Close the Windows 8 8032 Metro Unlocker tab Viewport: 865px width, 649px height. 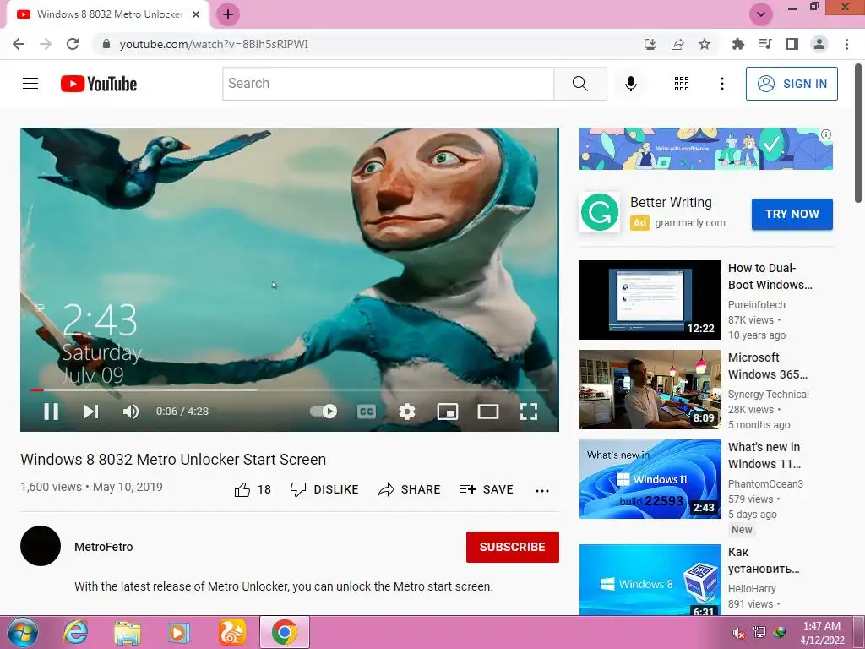tap(196, 14)
